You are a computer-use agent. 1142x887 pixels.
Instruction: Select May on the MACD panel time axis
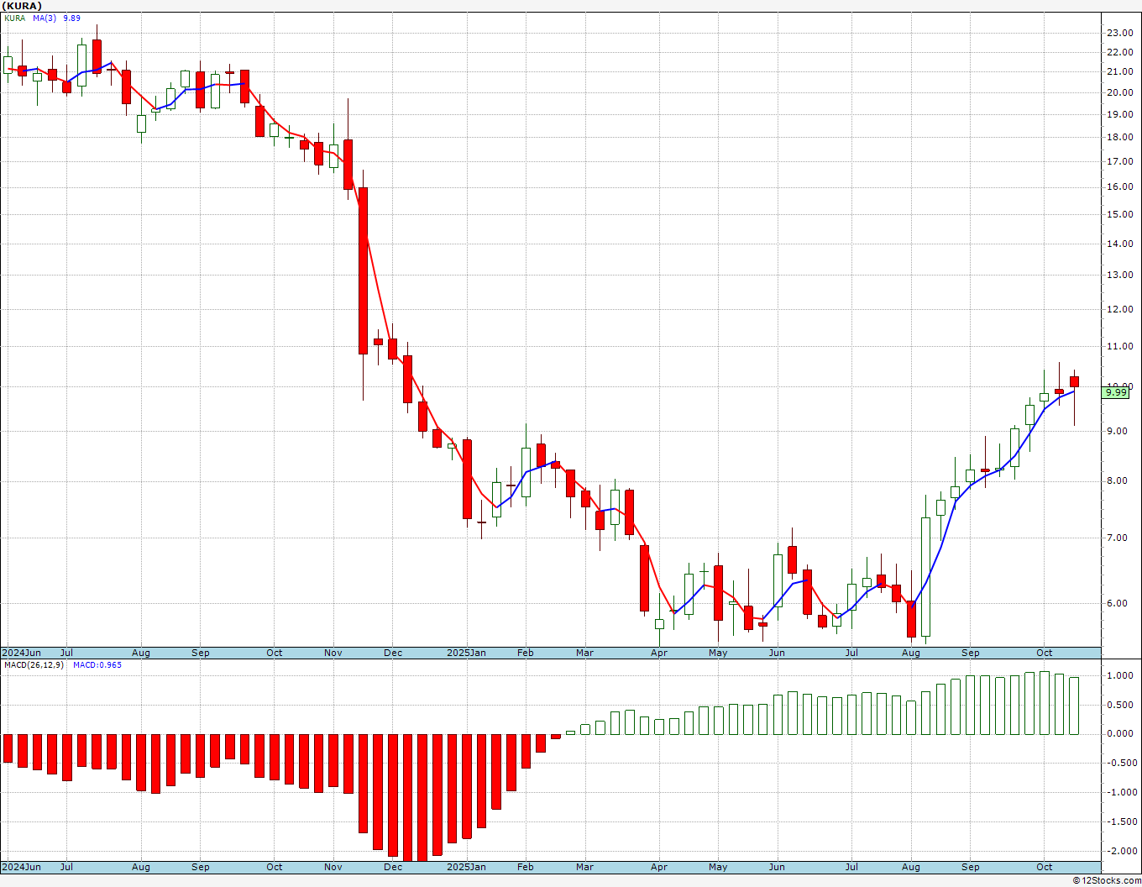pos(718,867)
